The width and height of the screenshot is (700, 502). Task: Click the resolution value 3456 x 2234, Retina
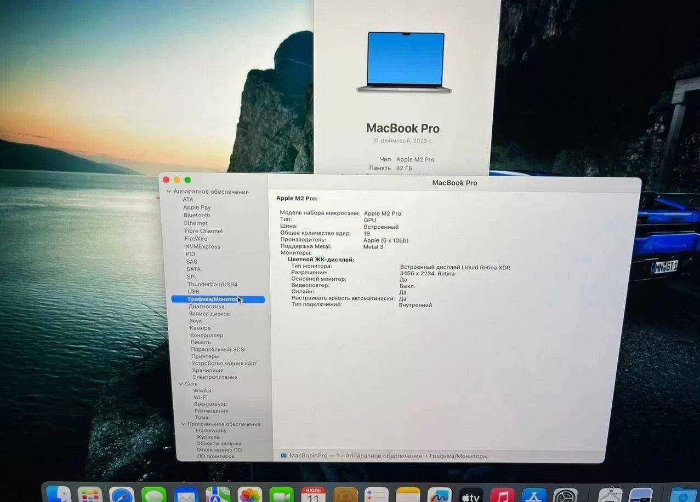point(427,273)
